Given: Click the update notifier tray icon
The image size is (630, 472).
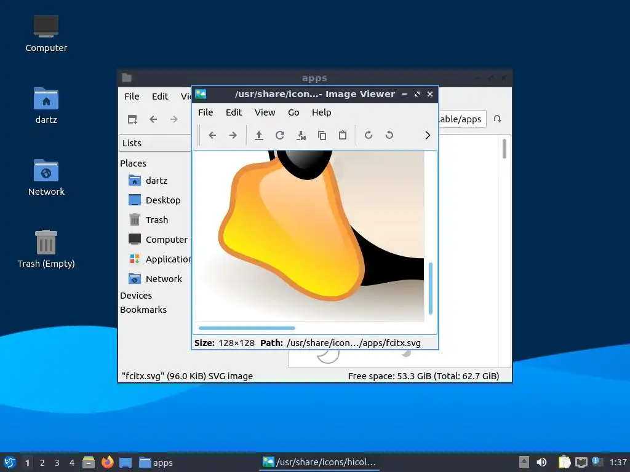Looking at the screenshot, I should tap(597, 462).
